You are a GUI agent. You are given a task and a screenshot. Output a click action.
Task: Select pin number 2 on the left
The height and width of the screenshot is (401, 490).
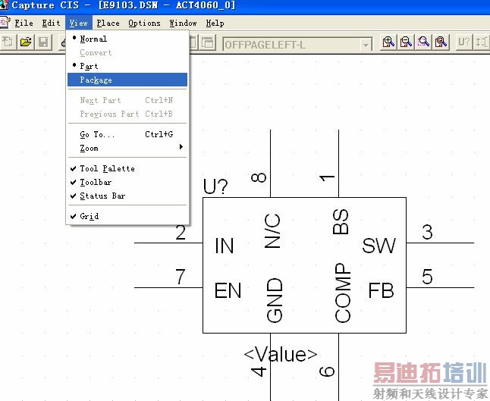coord(181,233)
